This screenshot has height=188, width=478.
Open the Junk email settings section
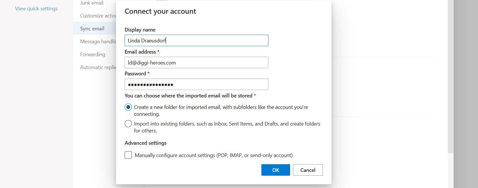pos(92,3)
